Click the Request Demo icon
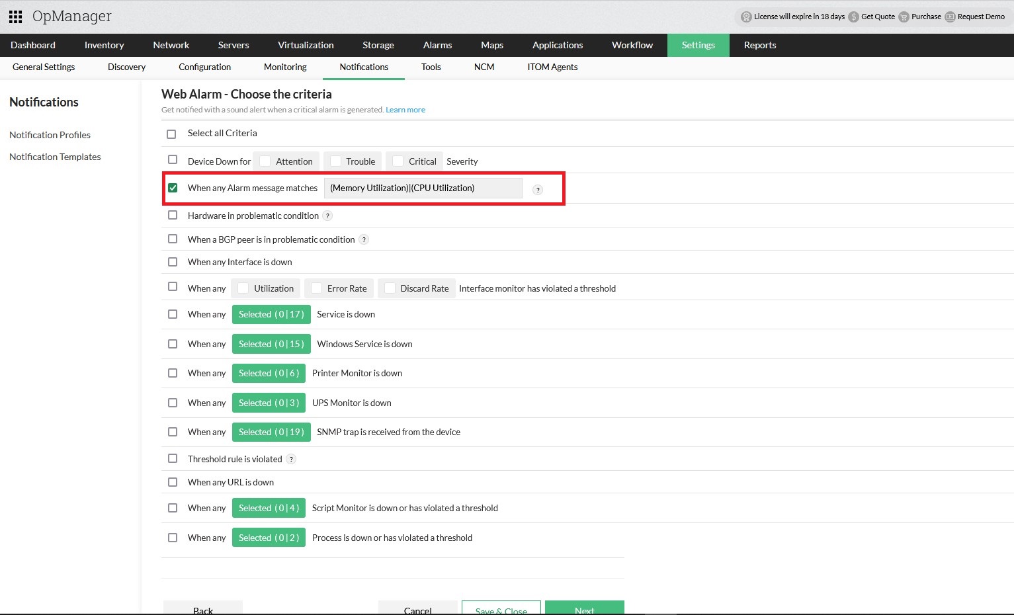The image size is (1014, 615). (950, 17)
